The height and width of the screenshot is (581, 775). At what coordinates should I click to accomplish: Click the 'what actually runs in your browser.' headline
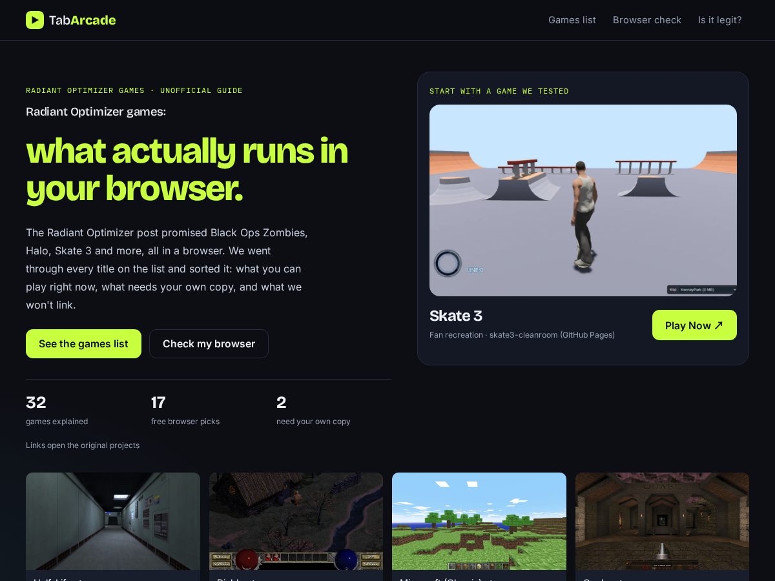click(187, 169)
